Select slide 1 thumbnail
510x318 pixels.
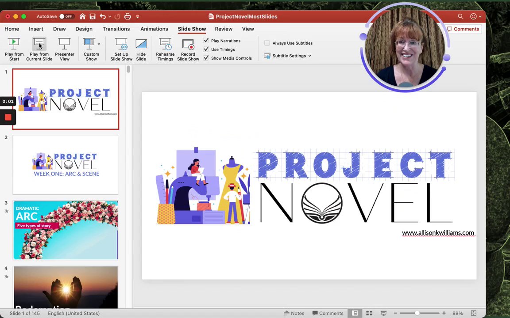tap(66, 99)
